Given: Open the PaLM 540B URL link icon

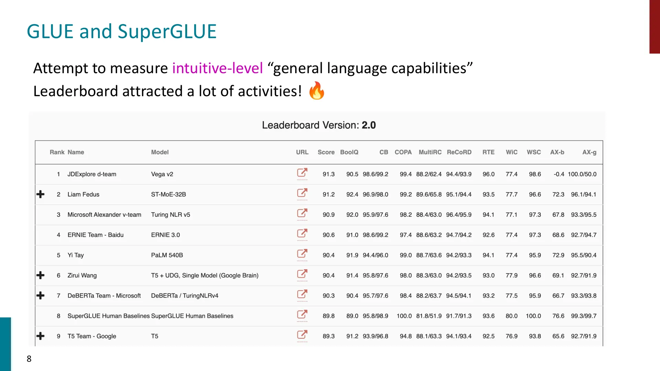Looking at the screenshot, I should pyautogui.click(x=302, y=254).
